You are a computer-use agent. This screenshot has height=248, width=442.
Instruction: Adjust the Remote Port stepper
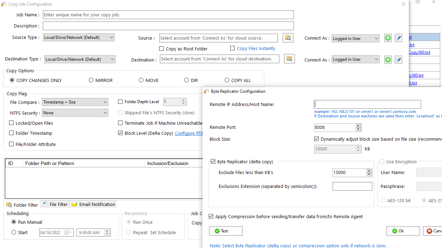tap(358, 127)
